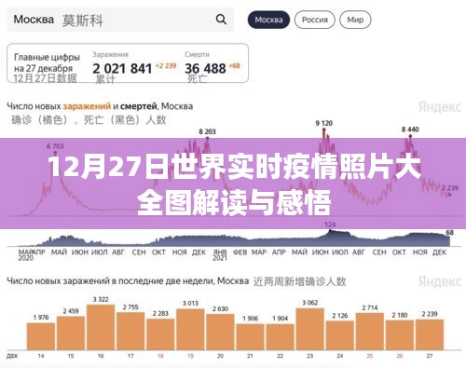Open the 36 488 deaths figure
Screen dimensions: 466x368
click(205, 68)
